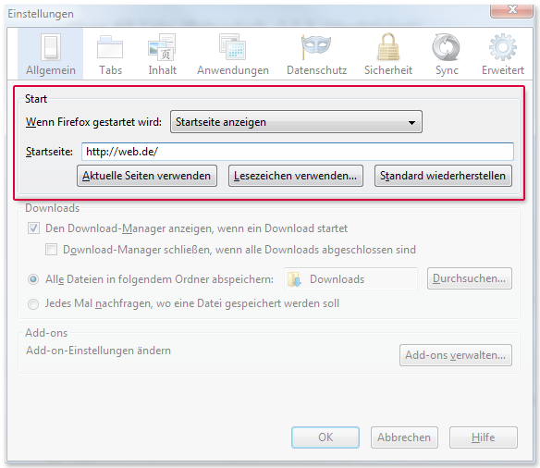Click Aktuelle Seiten verwenden button
Image resolution: width=540 pixels, height=468 pixels.
coord(147,176)
